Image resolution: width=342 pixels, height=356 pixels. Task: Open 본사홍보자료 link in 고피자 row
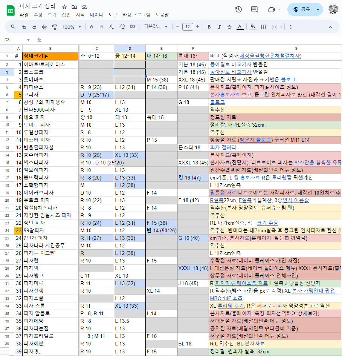(225, 95)
